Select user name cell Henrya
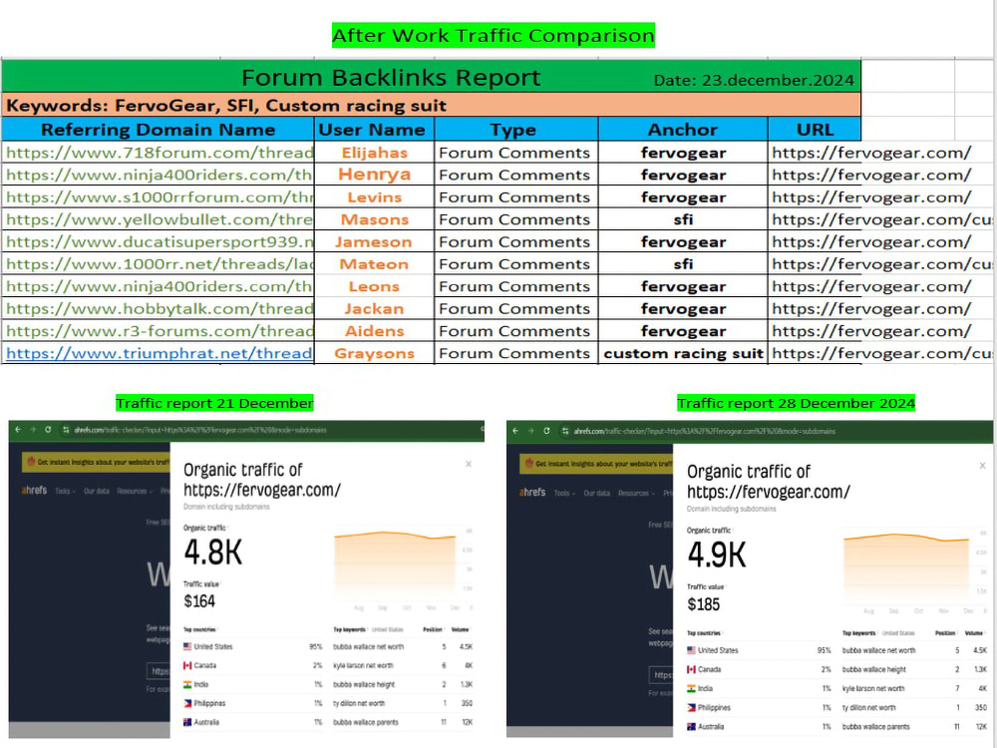 [375, 175]
